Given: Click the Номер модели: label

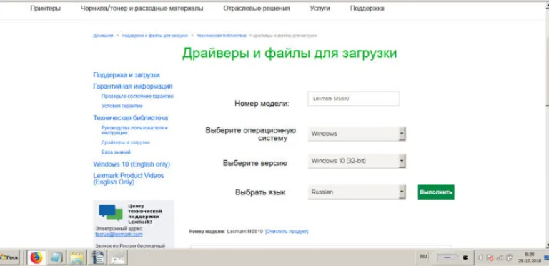Looking at the screenshot, I should 262,104.
